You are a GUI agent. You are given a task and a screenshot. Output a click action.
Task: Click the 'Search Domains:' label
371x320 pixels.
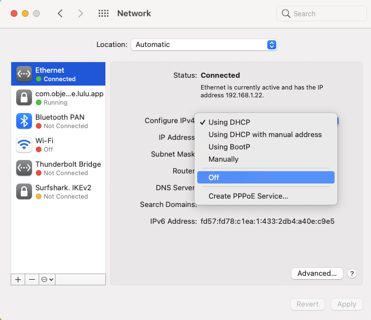(x=169, y=204)
